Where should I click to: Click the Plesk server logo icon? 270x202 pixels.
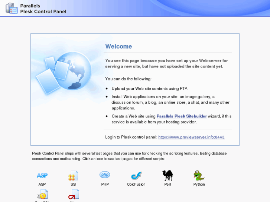pos(12,8)
